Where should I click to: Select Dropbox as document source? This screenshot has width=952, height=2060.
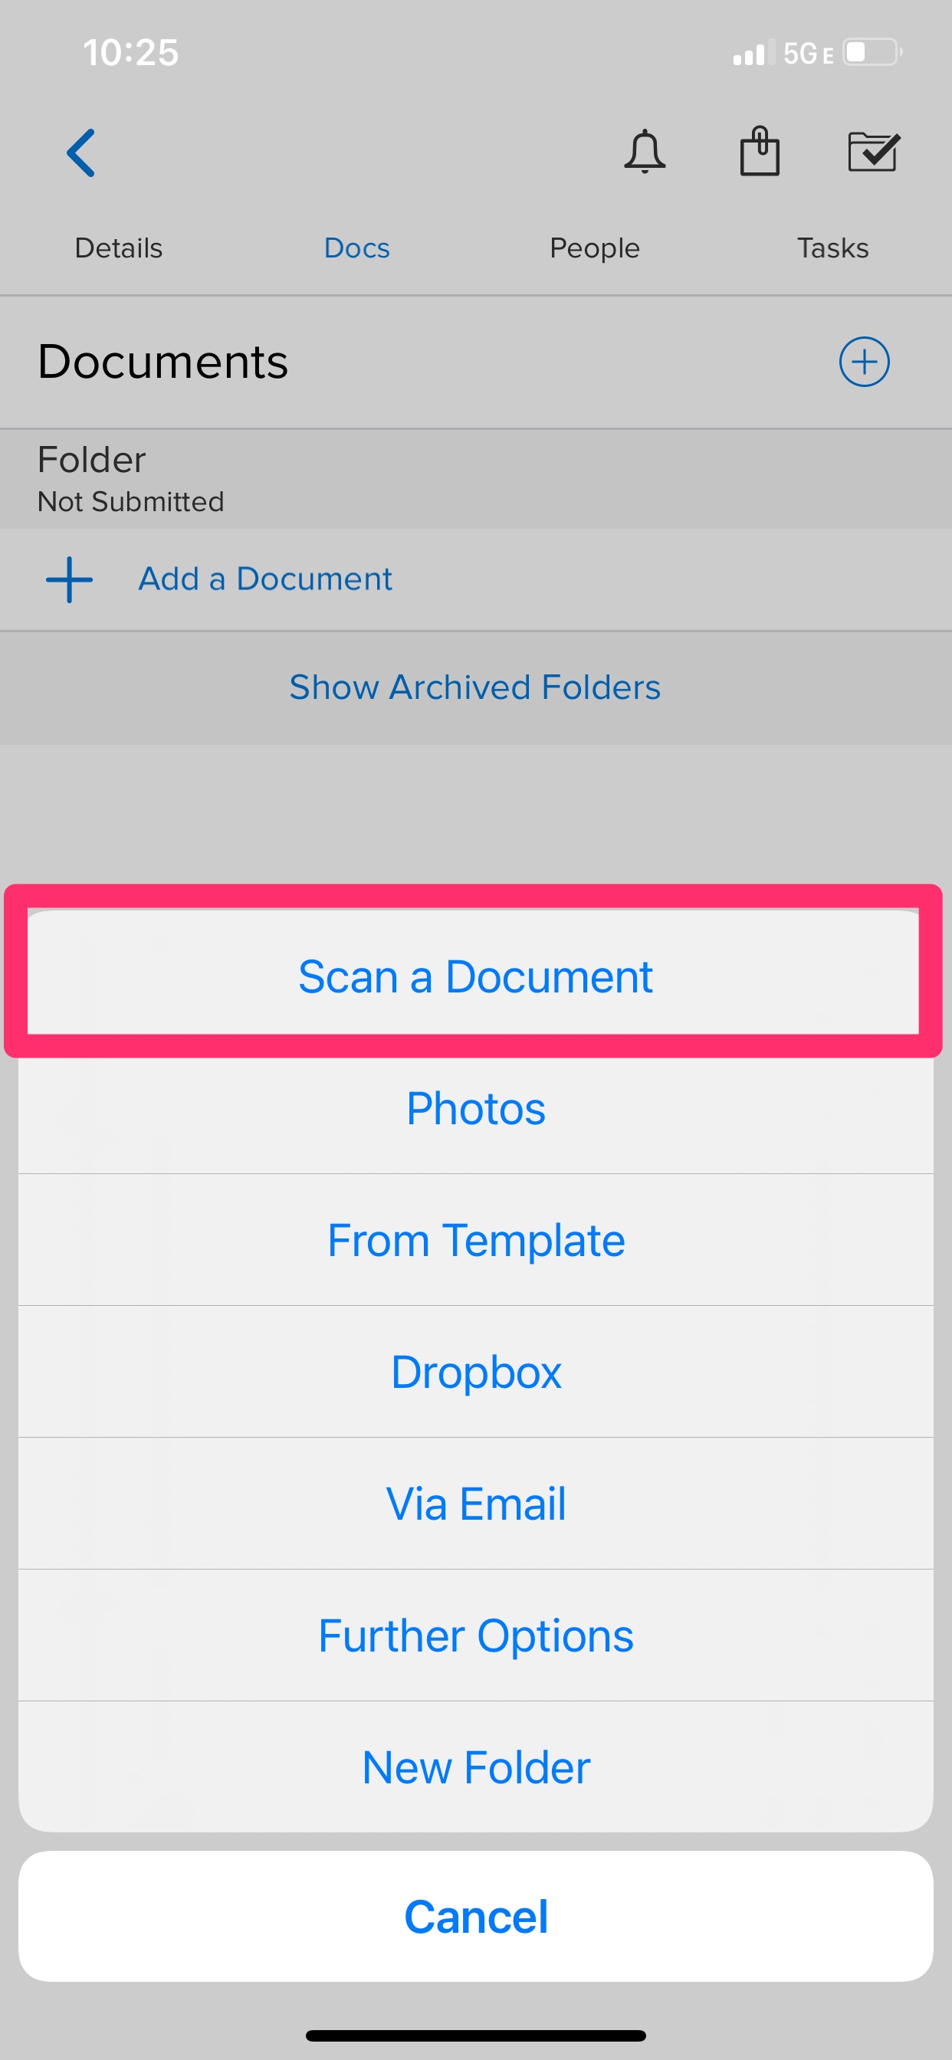tap(476, 1373)
